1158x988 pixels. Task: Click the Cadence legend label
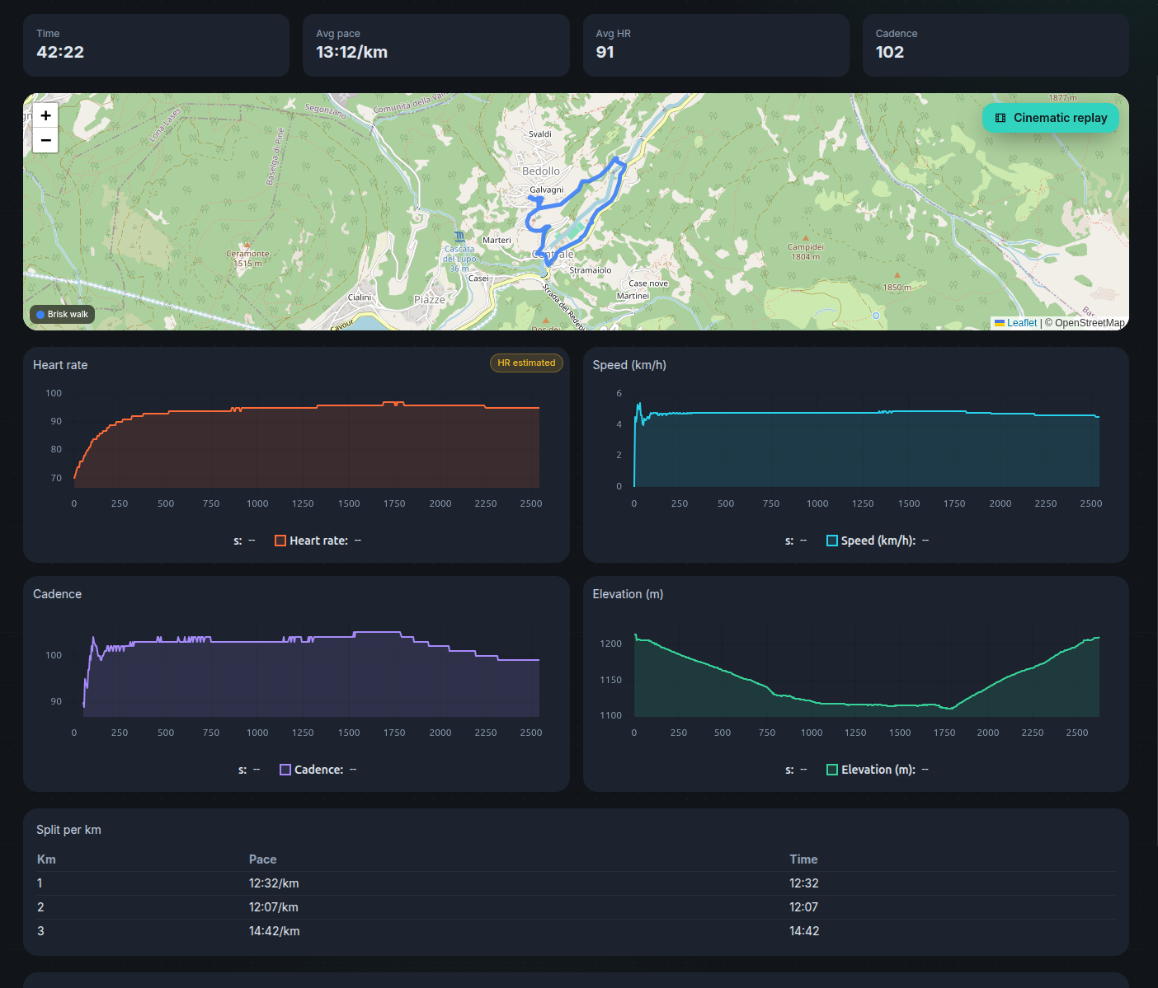319,770
